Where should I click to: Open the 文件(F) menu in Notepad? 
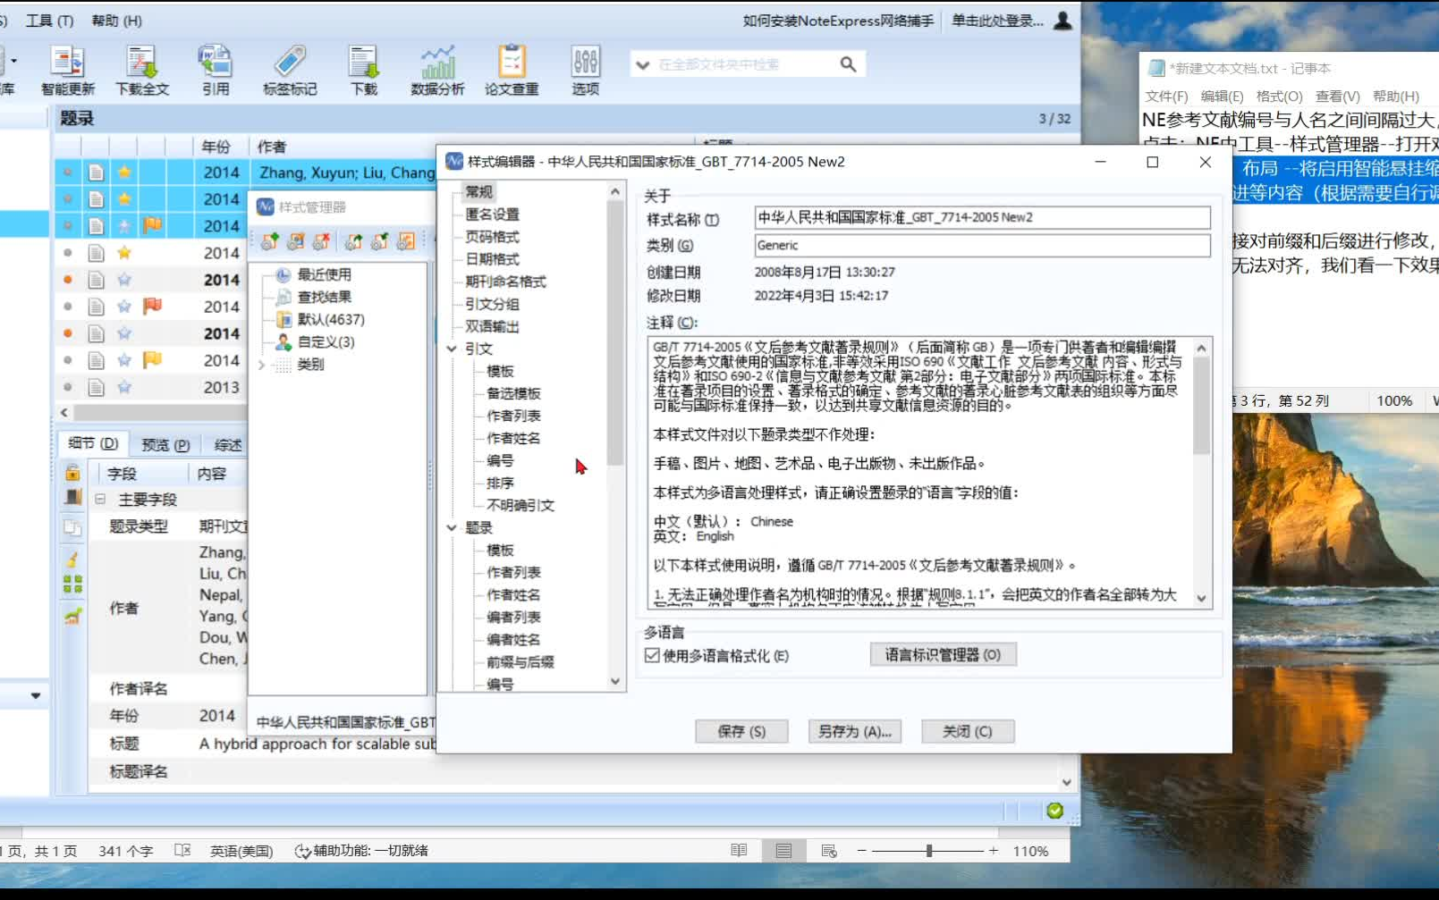(x=1166, y=96)
